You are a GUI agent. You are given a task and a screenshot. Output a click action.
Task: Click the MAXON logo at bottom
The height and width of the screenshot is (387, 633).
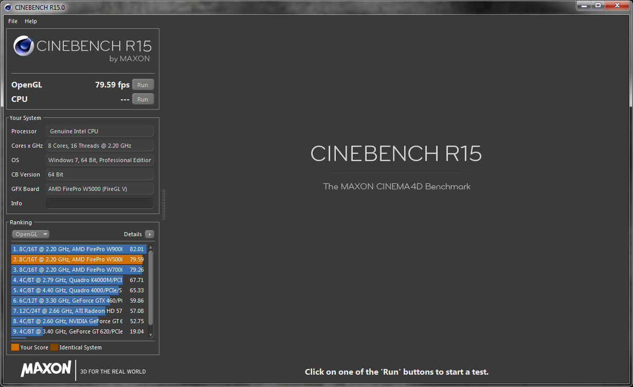(x=46, y=368)
